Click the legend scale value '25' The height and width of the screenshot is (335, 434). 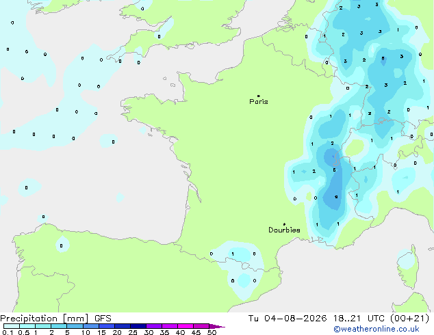[133, 332]
